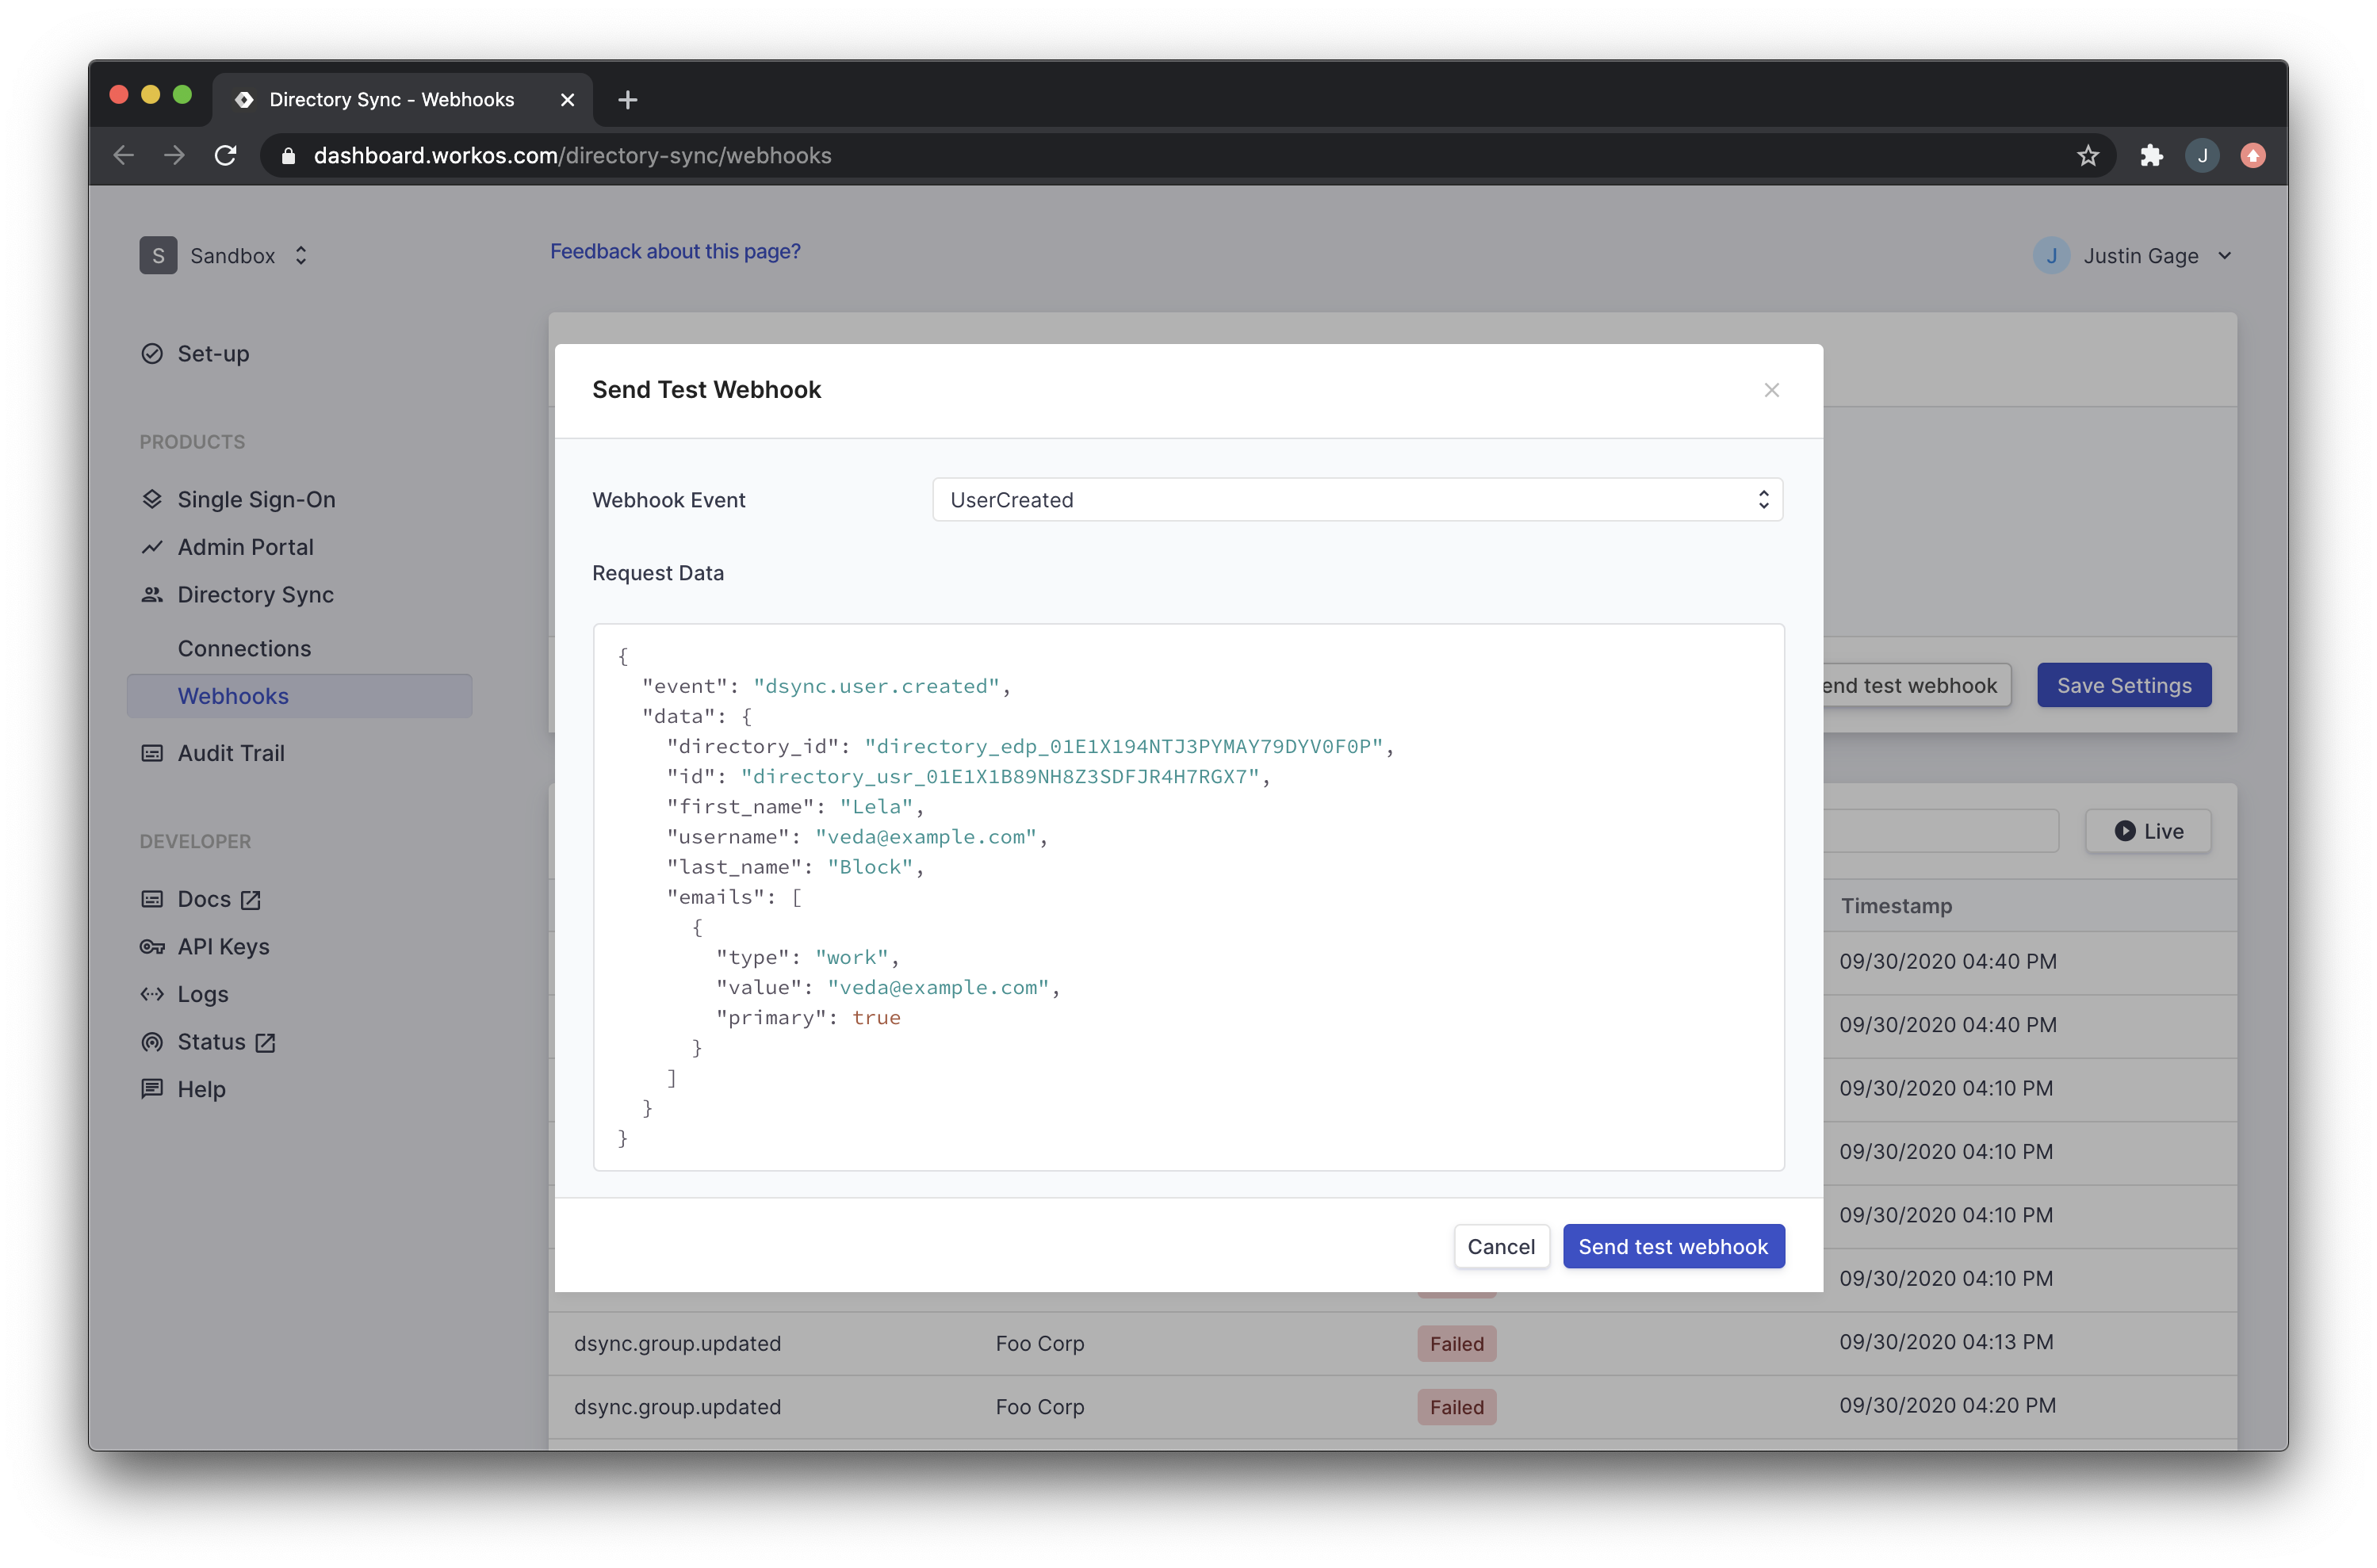2377x1568 pixels.
Task: Select the API Keys icon
Action: tap(153, 946)
